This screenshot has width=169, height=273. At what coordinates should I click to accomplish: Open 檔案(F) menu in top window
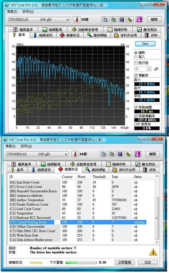(12, 12)
